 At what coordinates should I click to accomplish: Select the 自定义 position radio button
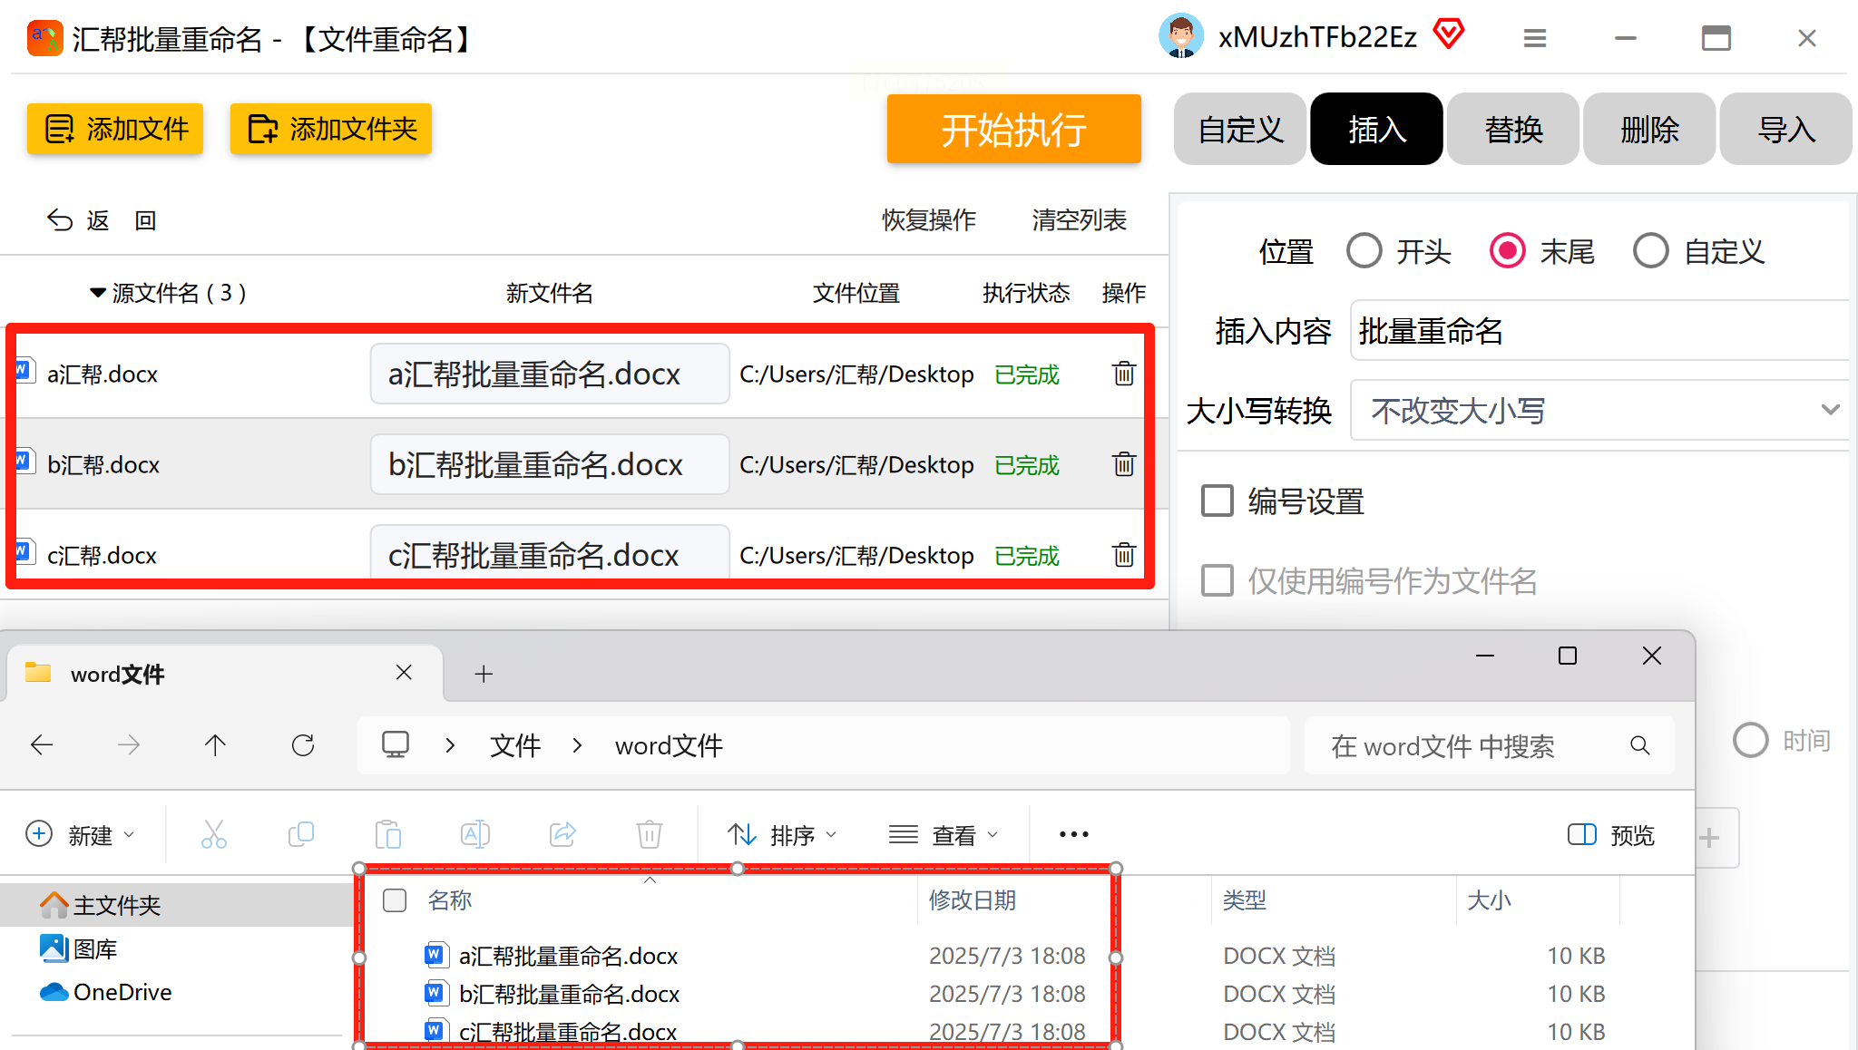click(1650, 251)
